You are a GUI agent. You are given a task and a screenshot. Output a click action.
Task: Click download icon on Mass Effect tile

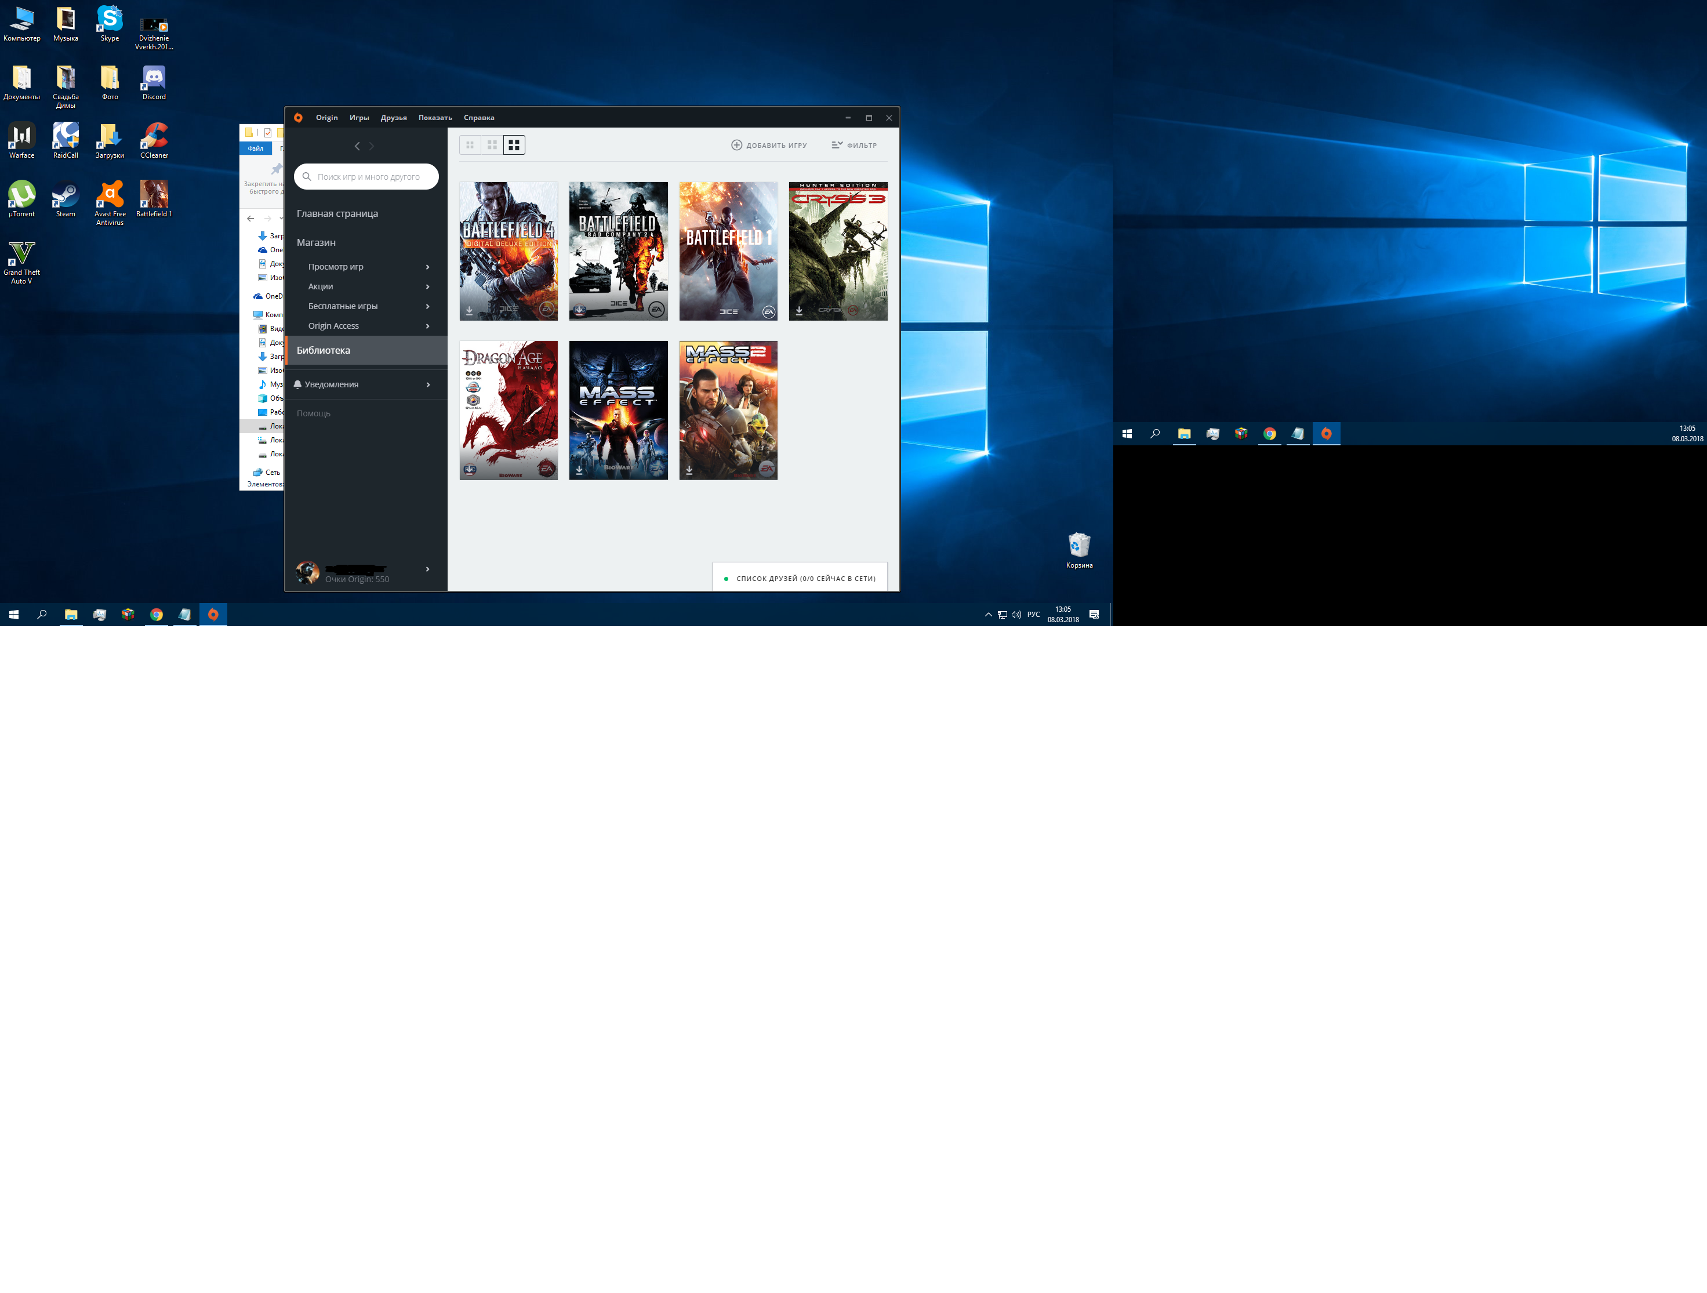click(580, 469)
